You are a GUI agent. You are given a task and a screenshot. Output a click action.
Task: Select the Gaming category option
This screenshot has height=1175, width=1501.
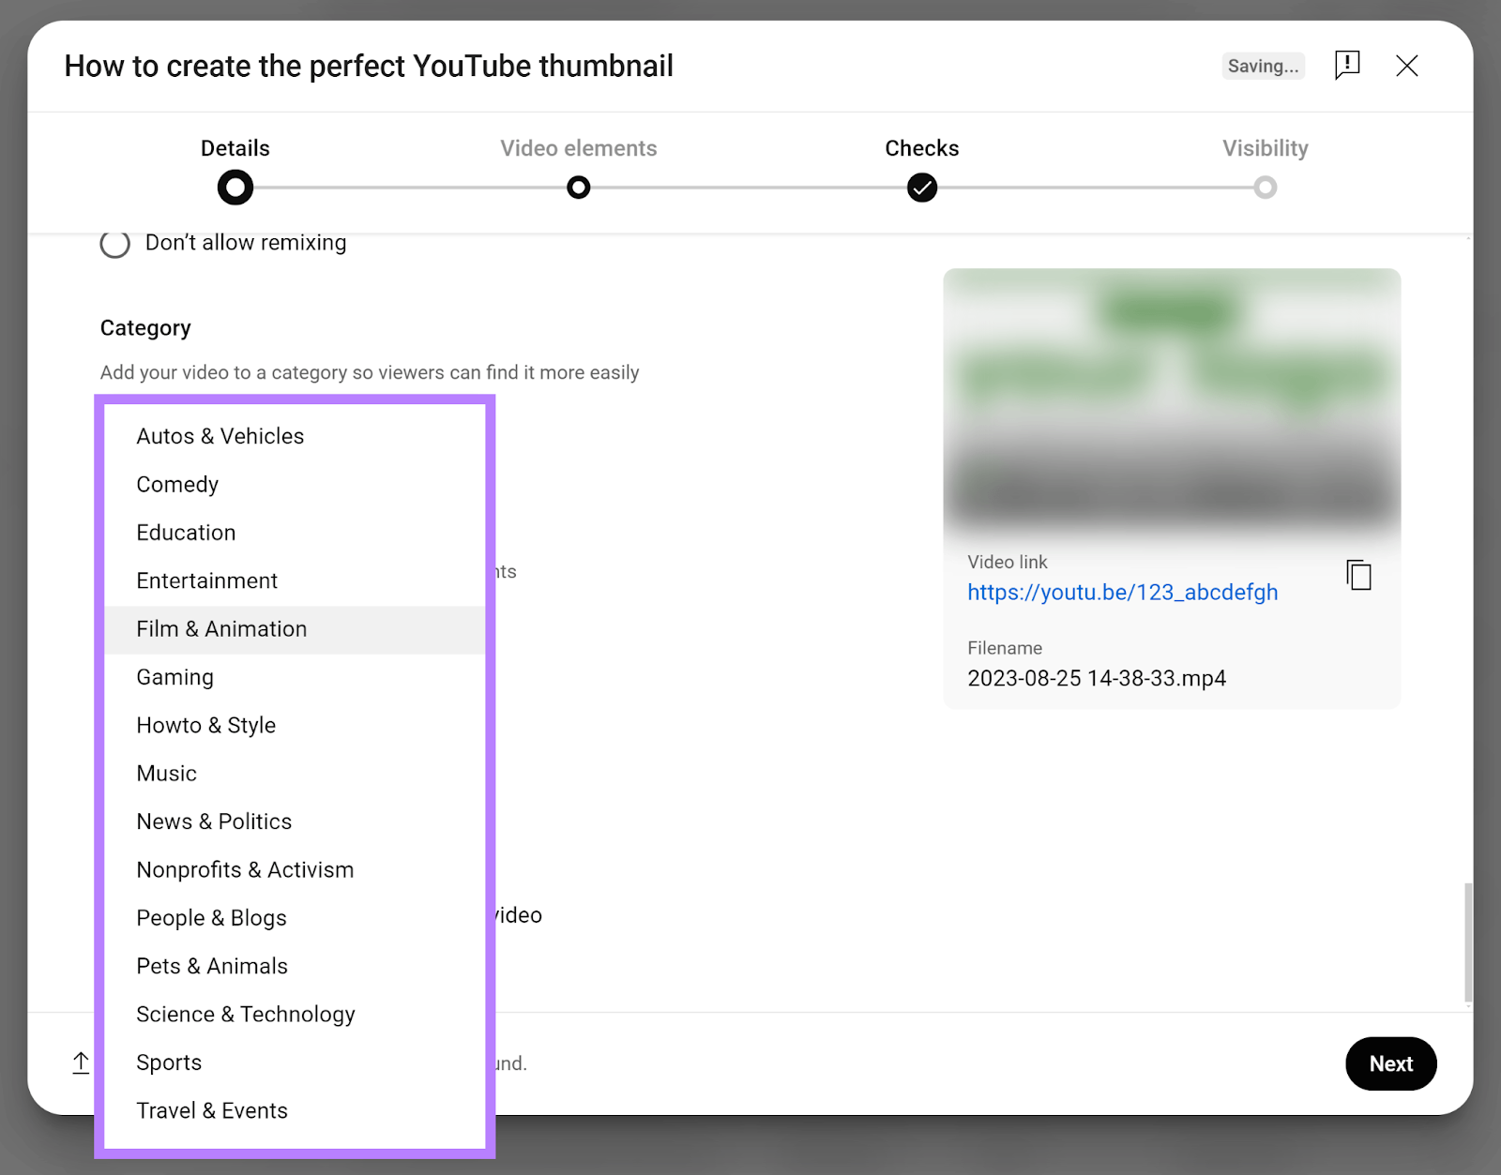[174, 677]
